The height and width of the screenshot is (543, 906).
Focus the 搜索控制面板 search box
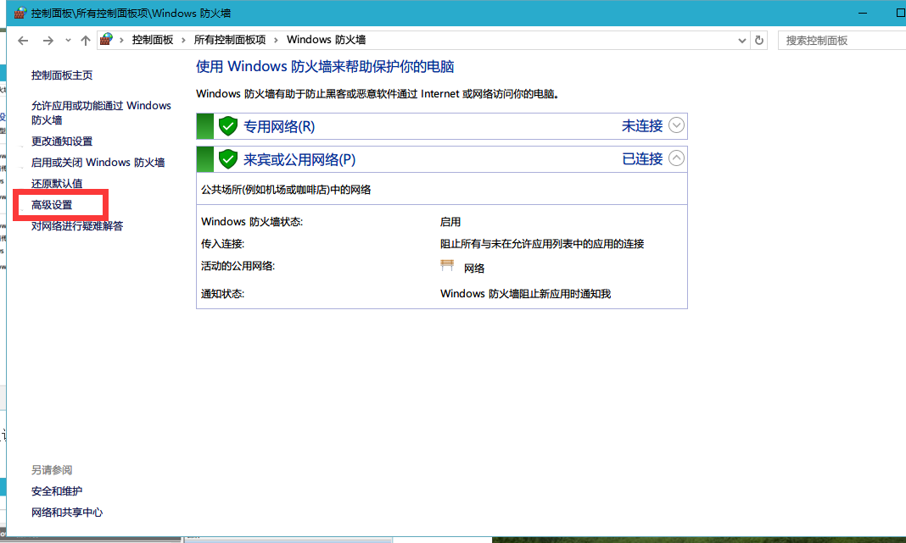pos(842,41)
